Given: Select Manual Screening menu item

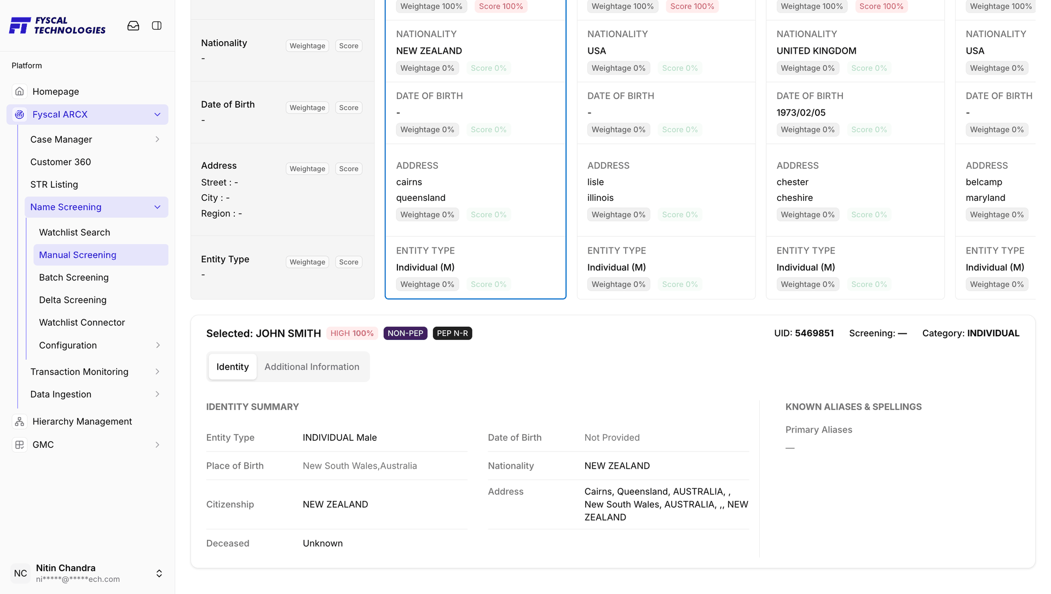Looking at the screenshot, I should point(101,255).
